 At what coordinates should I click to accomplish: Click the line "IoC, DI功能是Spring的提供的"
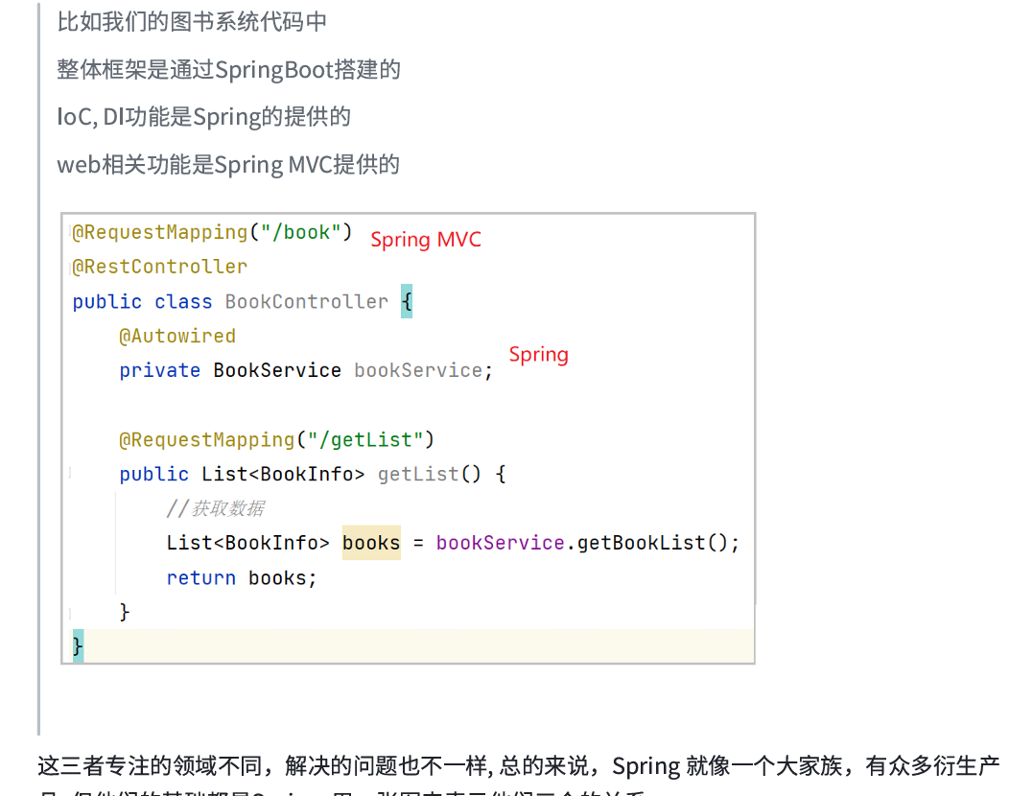(x=203, y=117)
